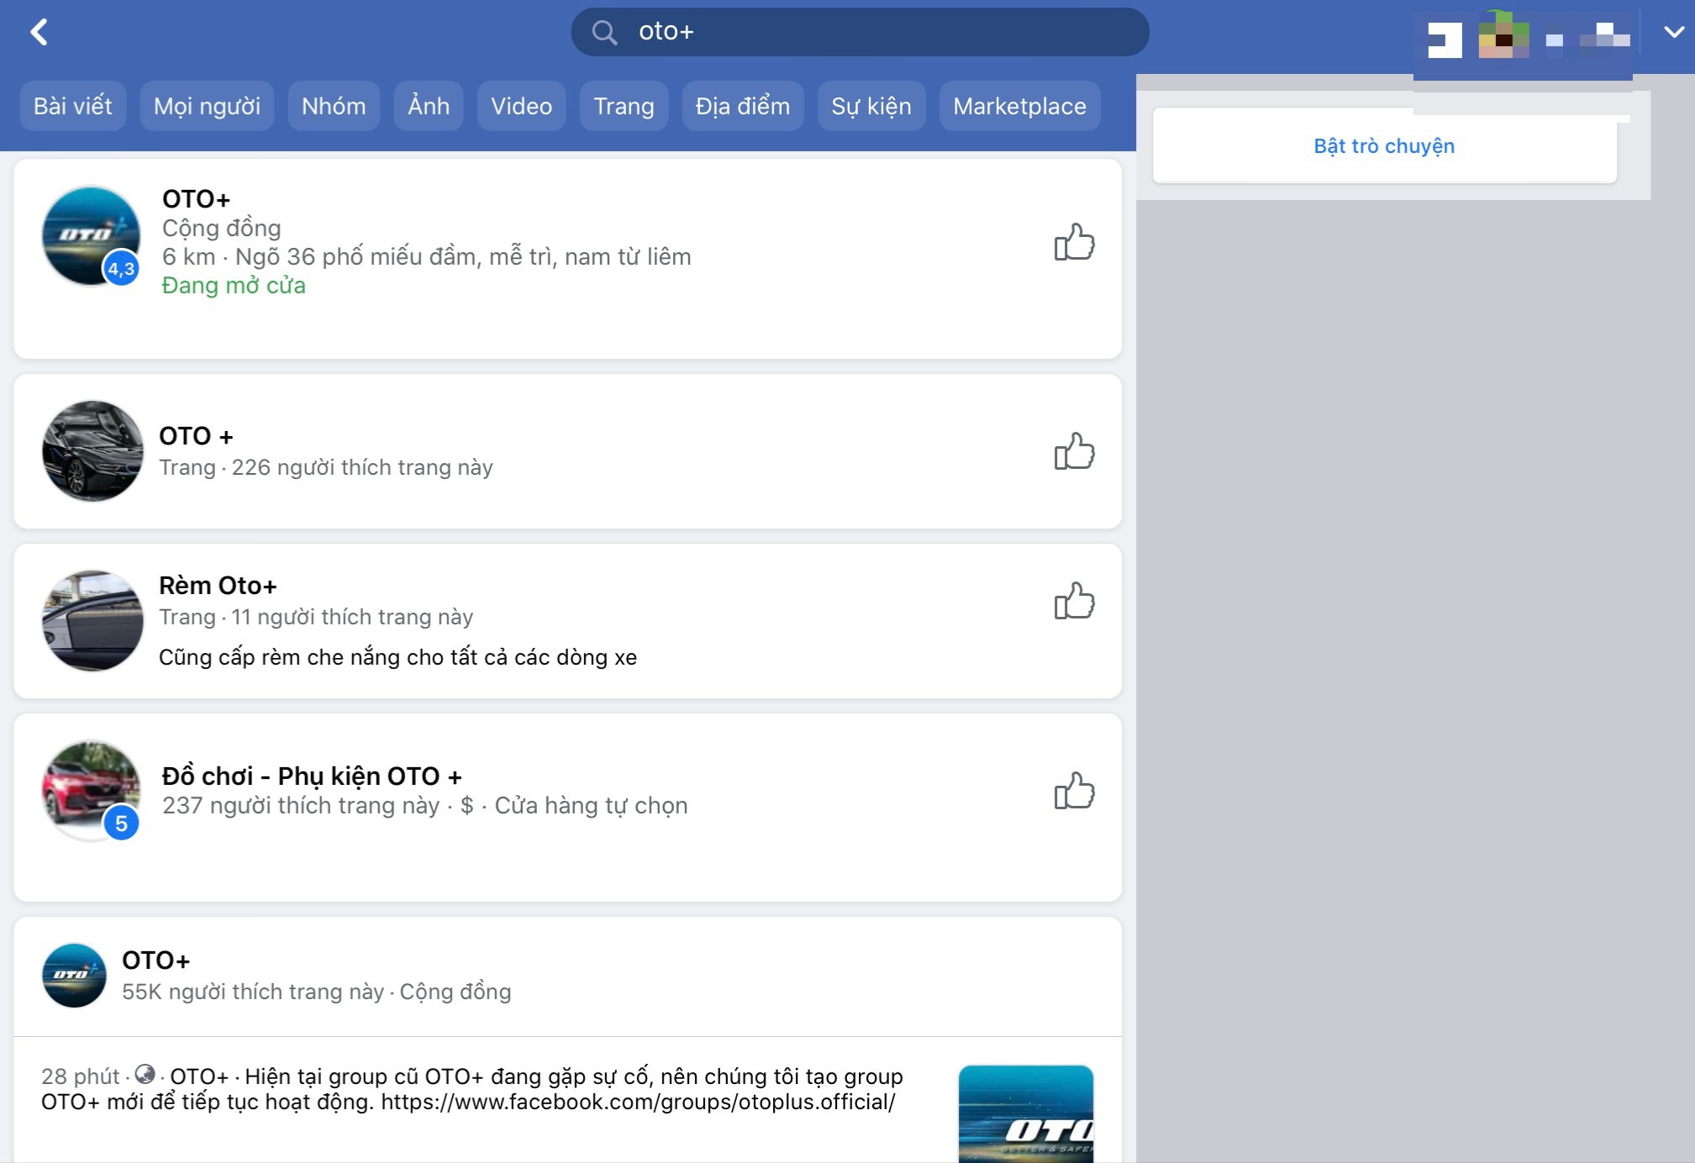Select the Marketplace filter category
Image resolution: width=1695 pixels, height=1163 pixels.
click(1019, 104)
